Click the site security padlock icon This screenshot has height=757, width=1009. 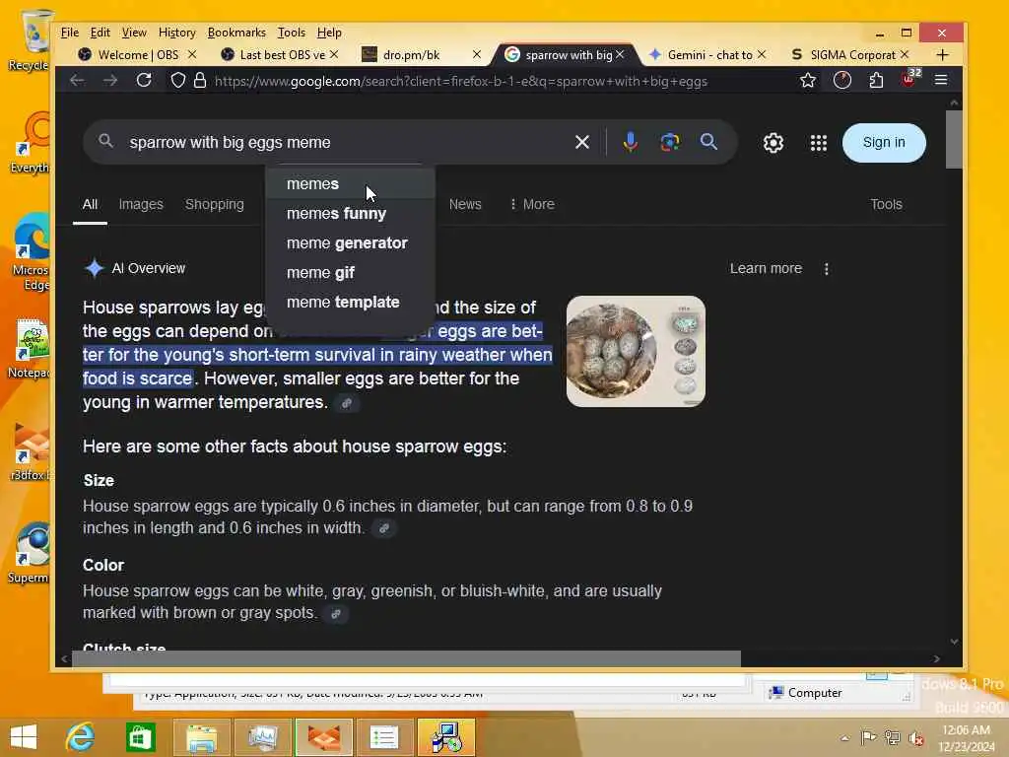pos(200,81)
